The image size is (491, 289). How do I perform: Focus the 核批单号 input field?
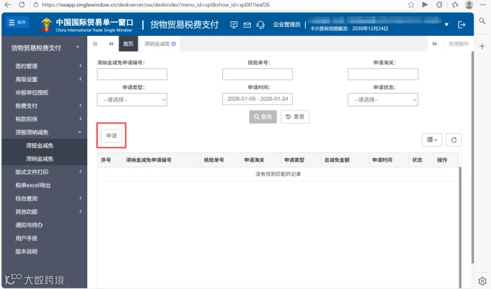[258, 74]
